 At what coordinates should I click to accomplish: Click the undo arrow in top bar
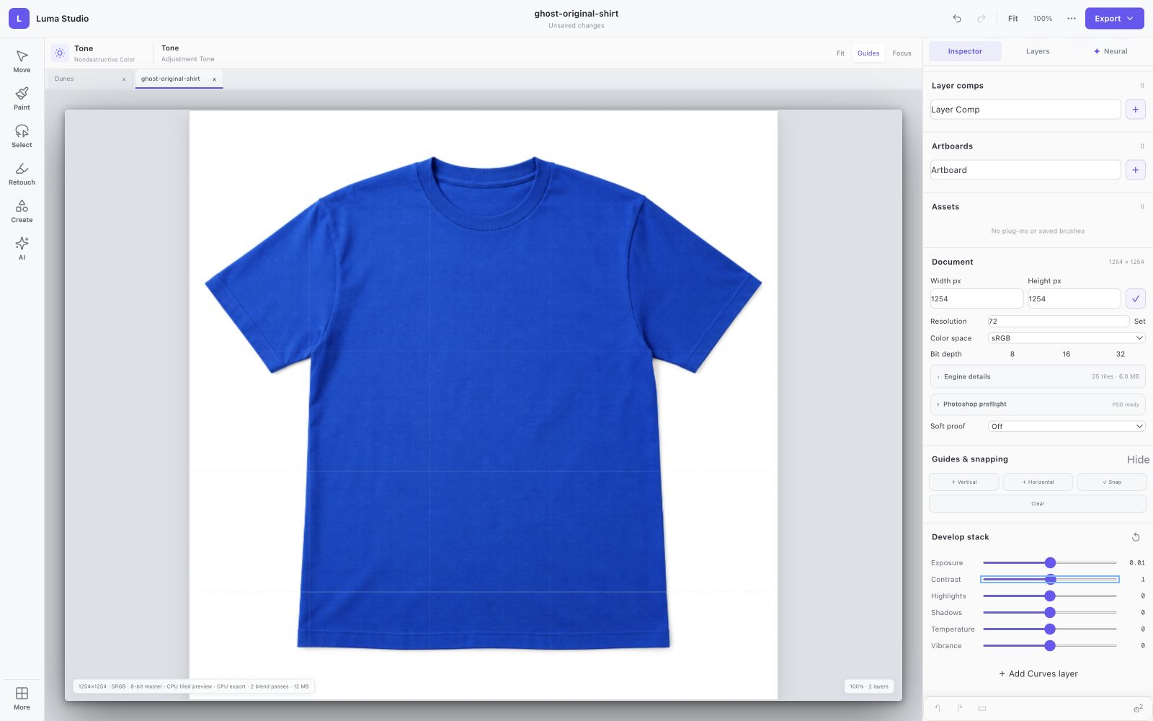coord(957,19)
